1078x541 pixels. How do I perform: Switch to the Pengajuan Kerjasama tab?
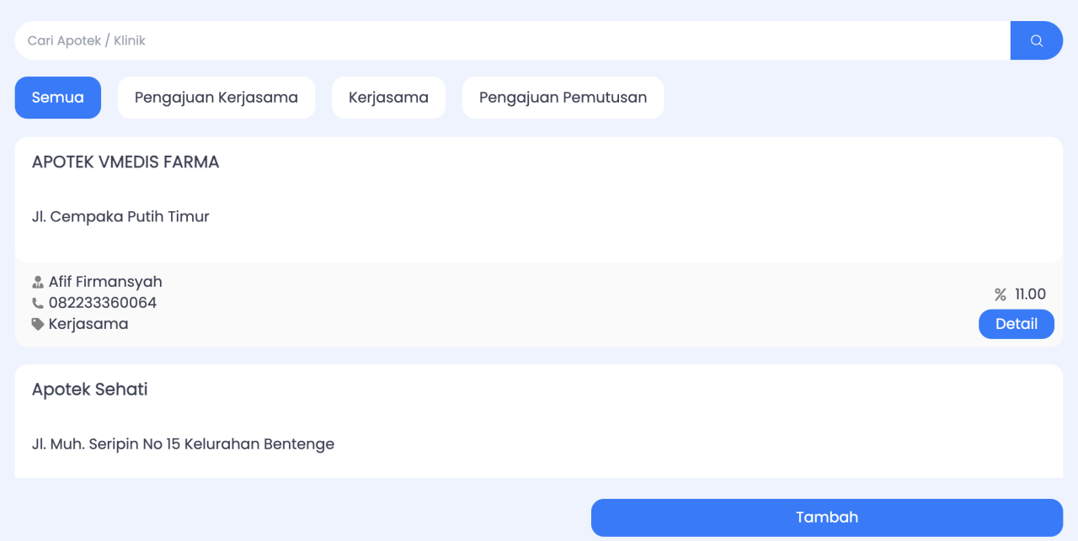[216, 98]
